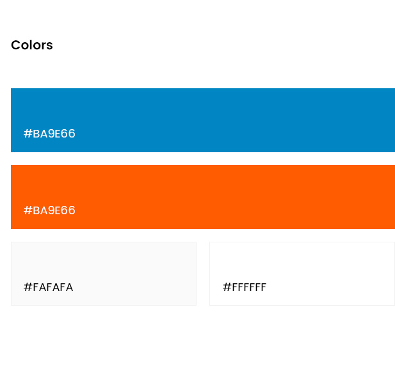Select the orange color swatch
The width and height of the screenshot is (395, 369).
[203, 197]
